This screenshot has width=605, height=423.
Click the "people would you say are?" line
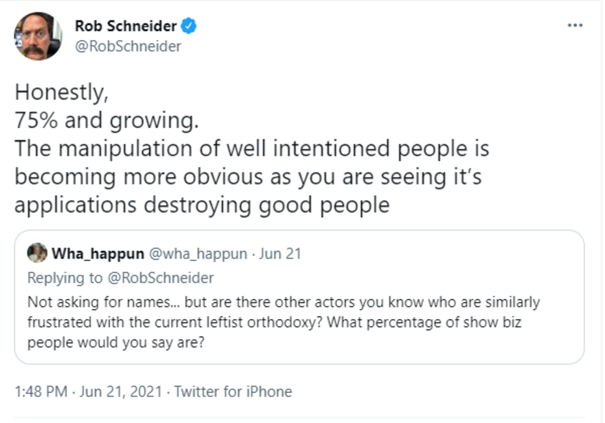coord(116,342)
